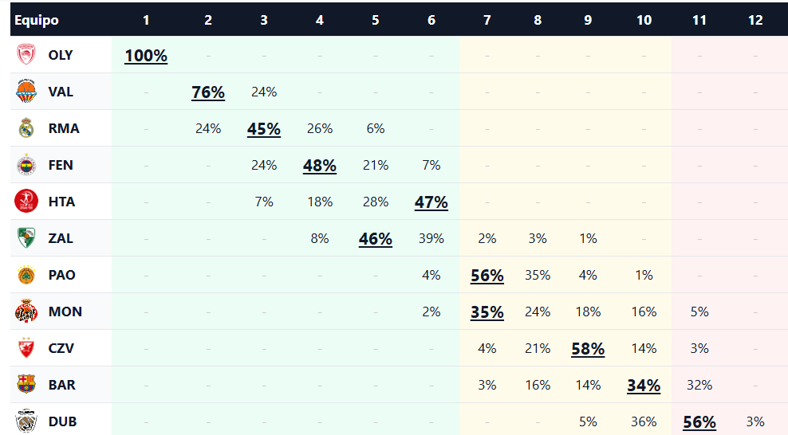Click the underlined 47% value for HTA

click(x=431, y=202)
